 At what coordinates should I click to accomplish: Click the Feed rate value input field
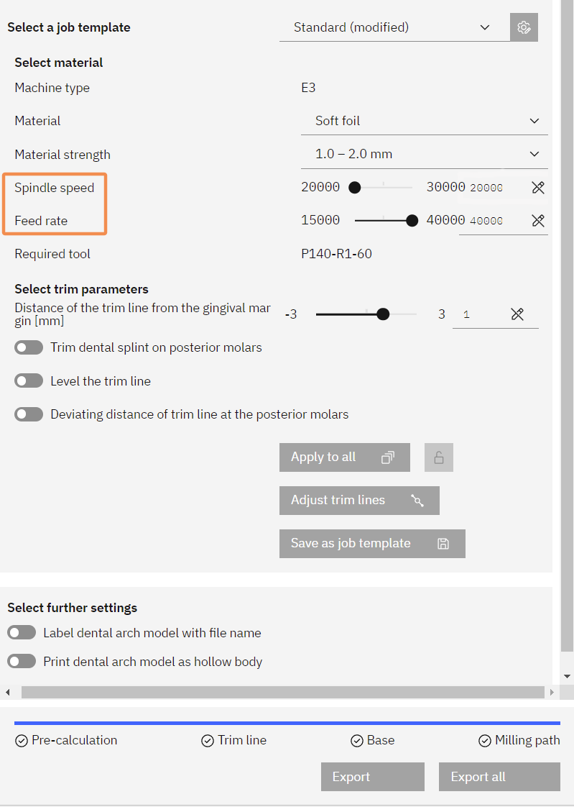pyautogui.click(x=494, y=221)
